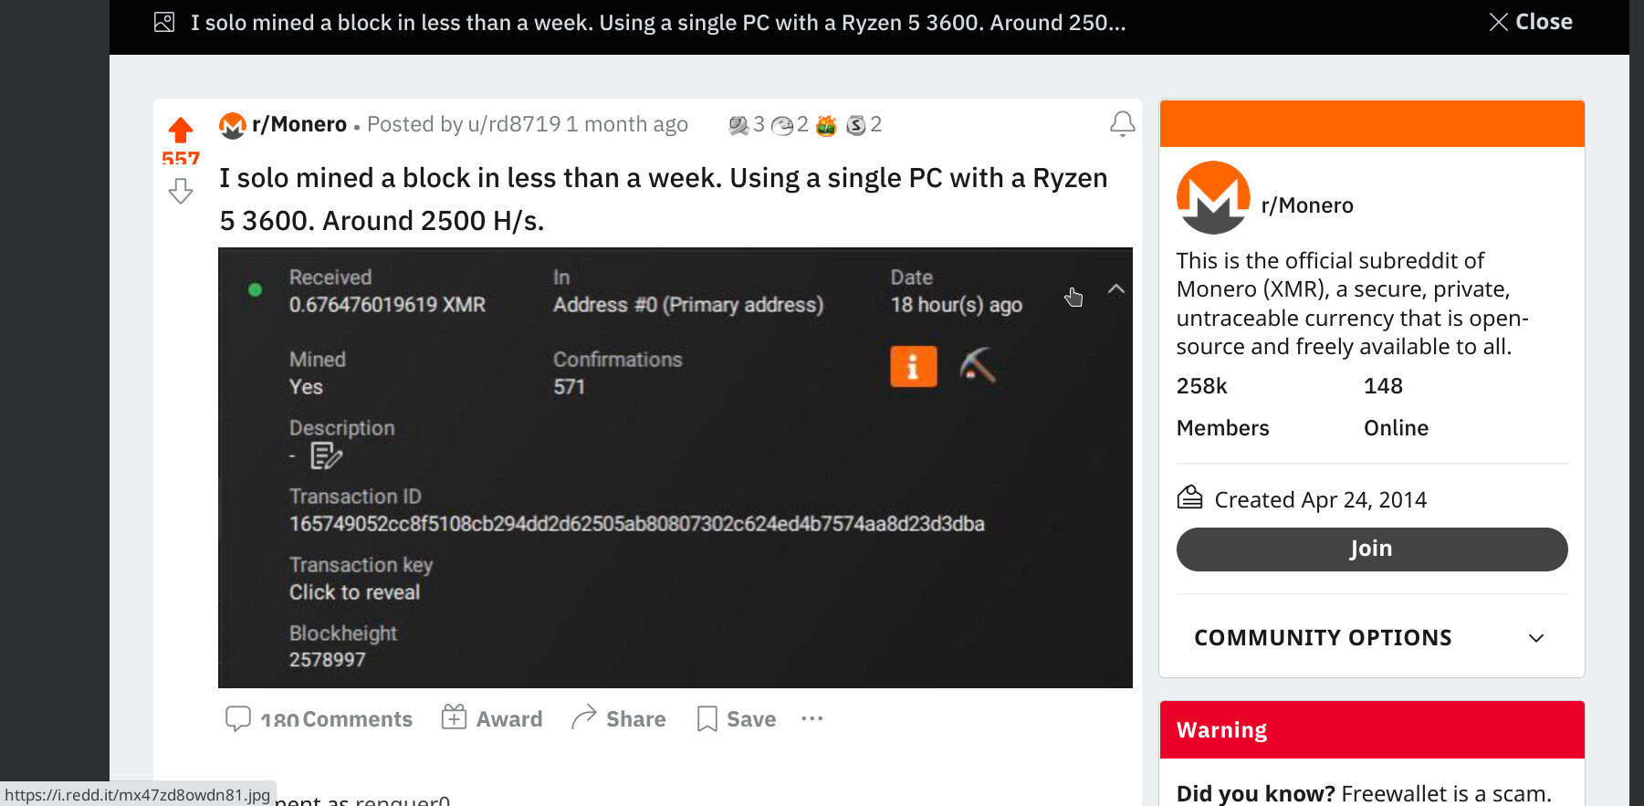This screenshot has height=806, width=1644.
Task: Click the mining pickaxe icon
Action: [977, 366]
